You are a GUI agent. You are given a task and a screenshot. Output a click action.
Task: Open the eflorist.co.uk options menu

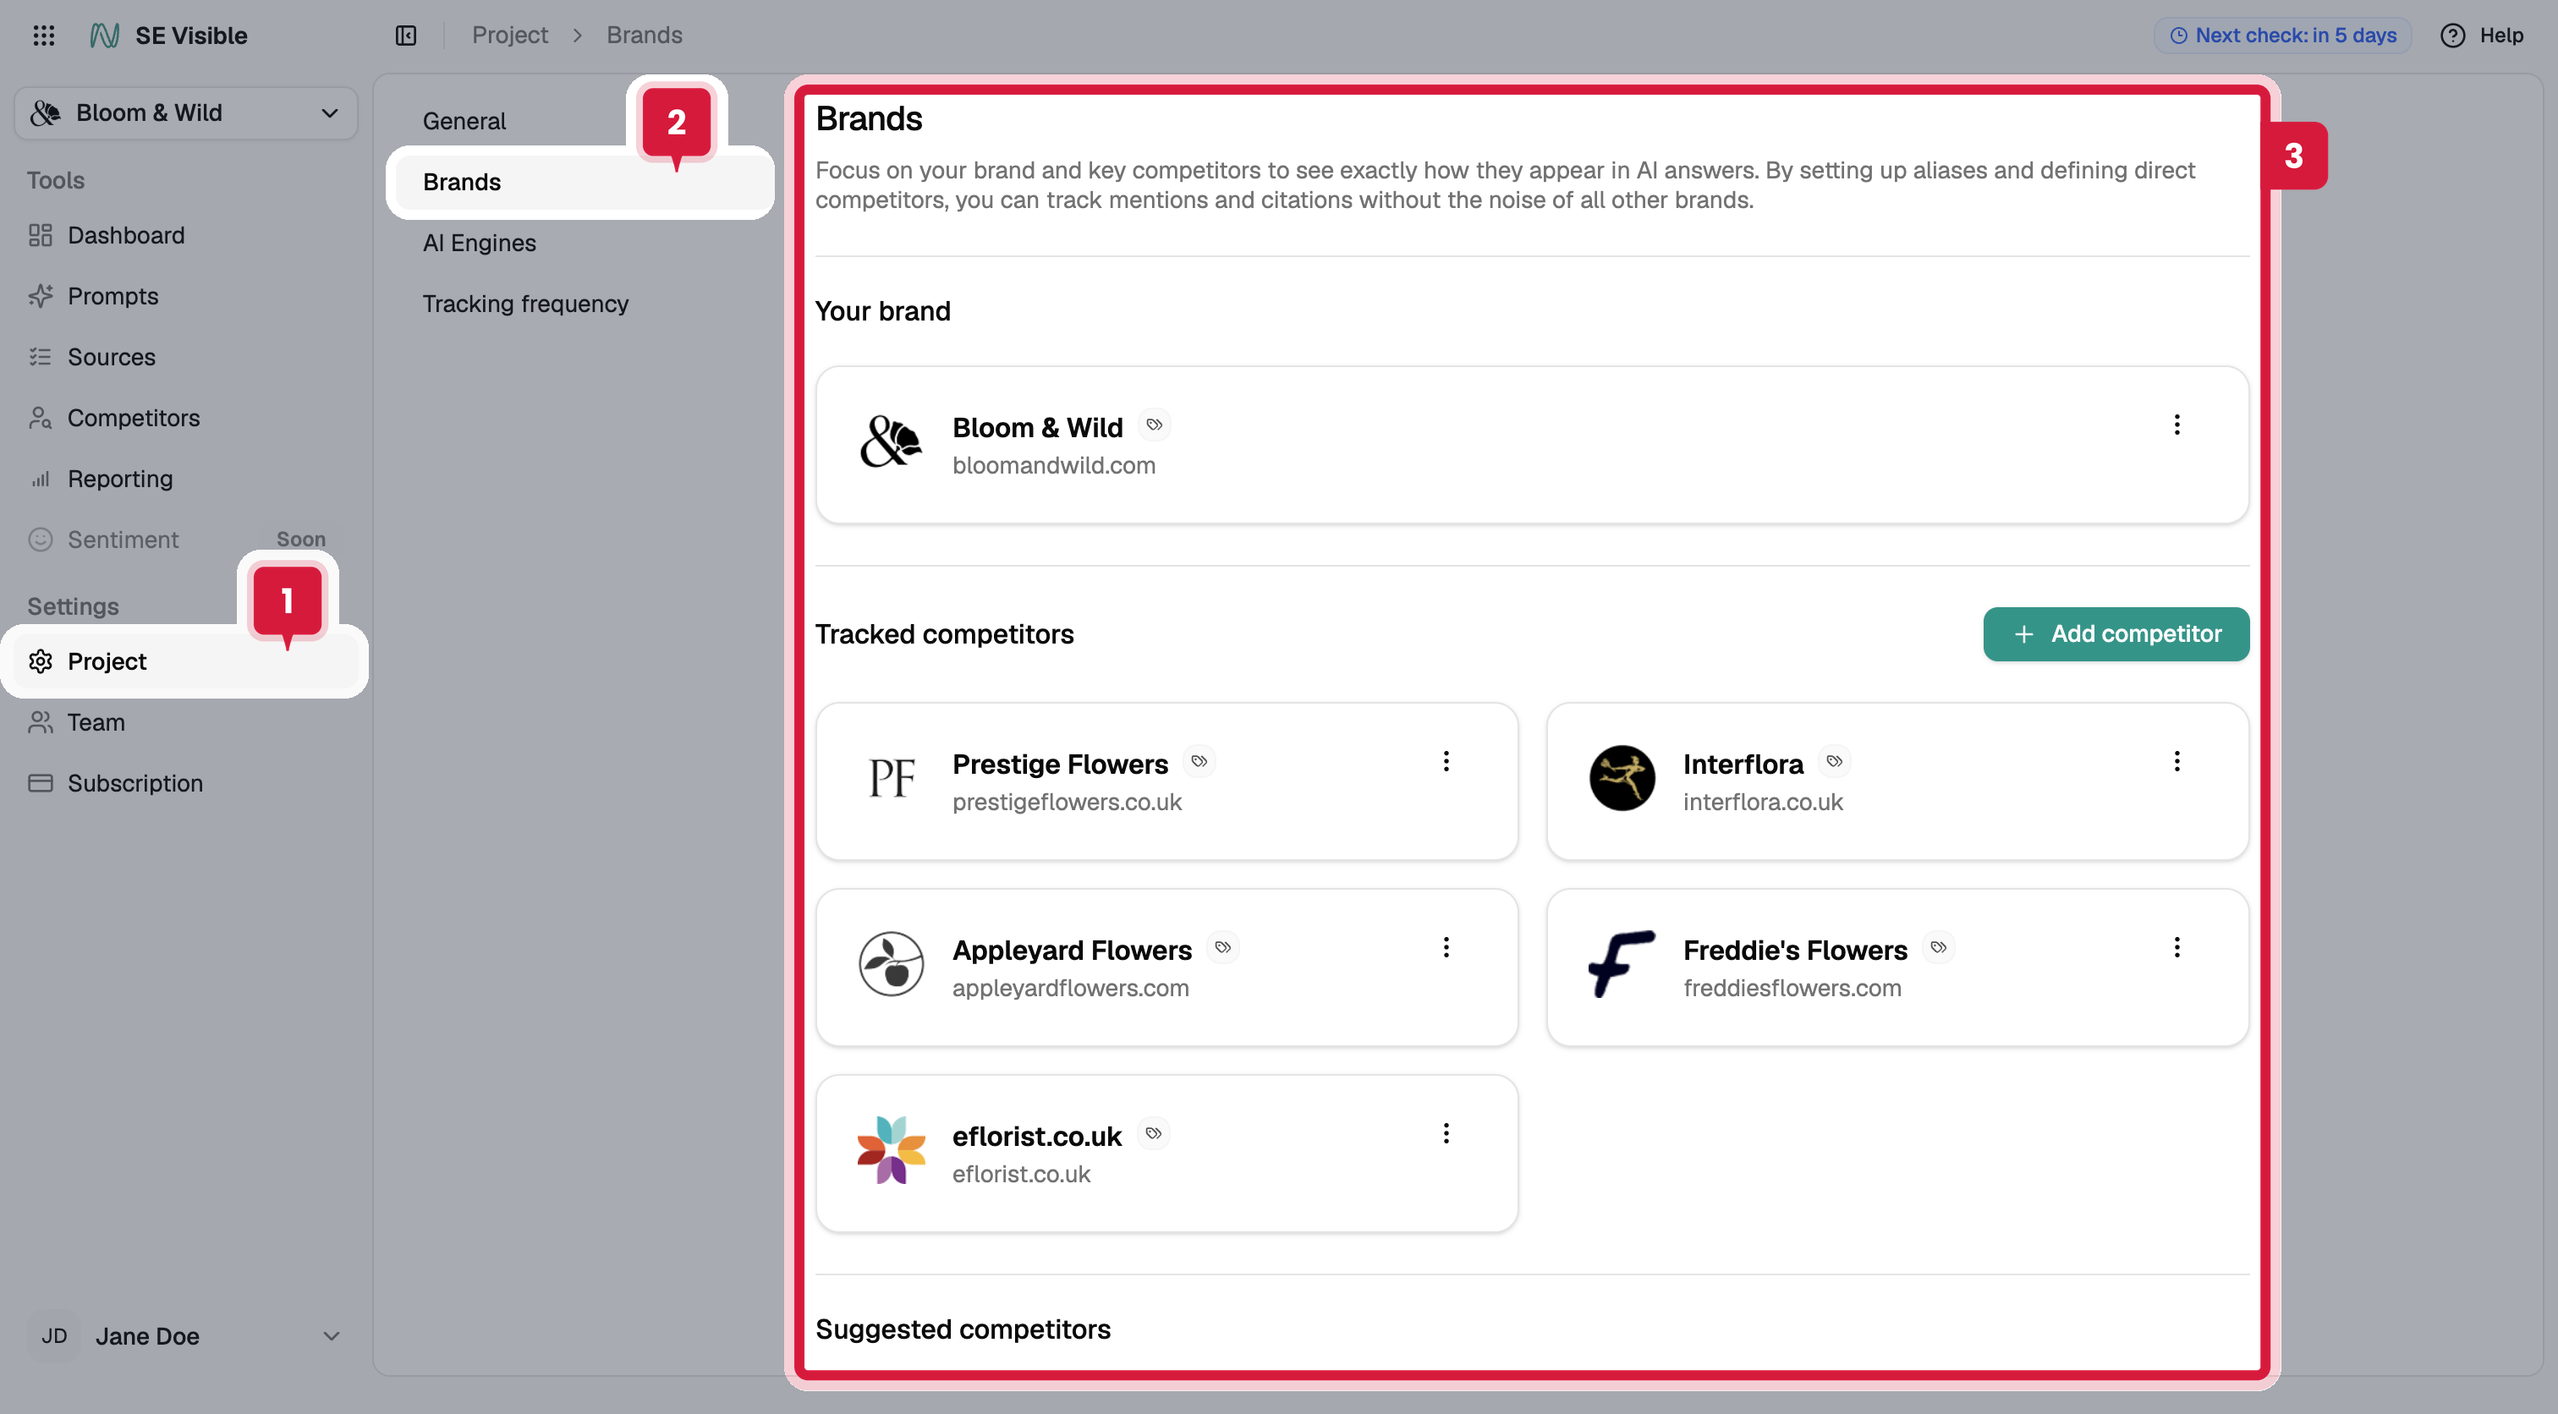coord(1446,1134)
